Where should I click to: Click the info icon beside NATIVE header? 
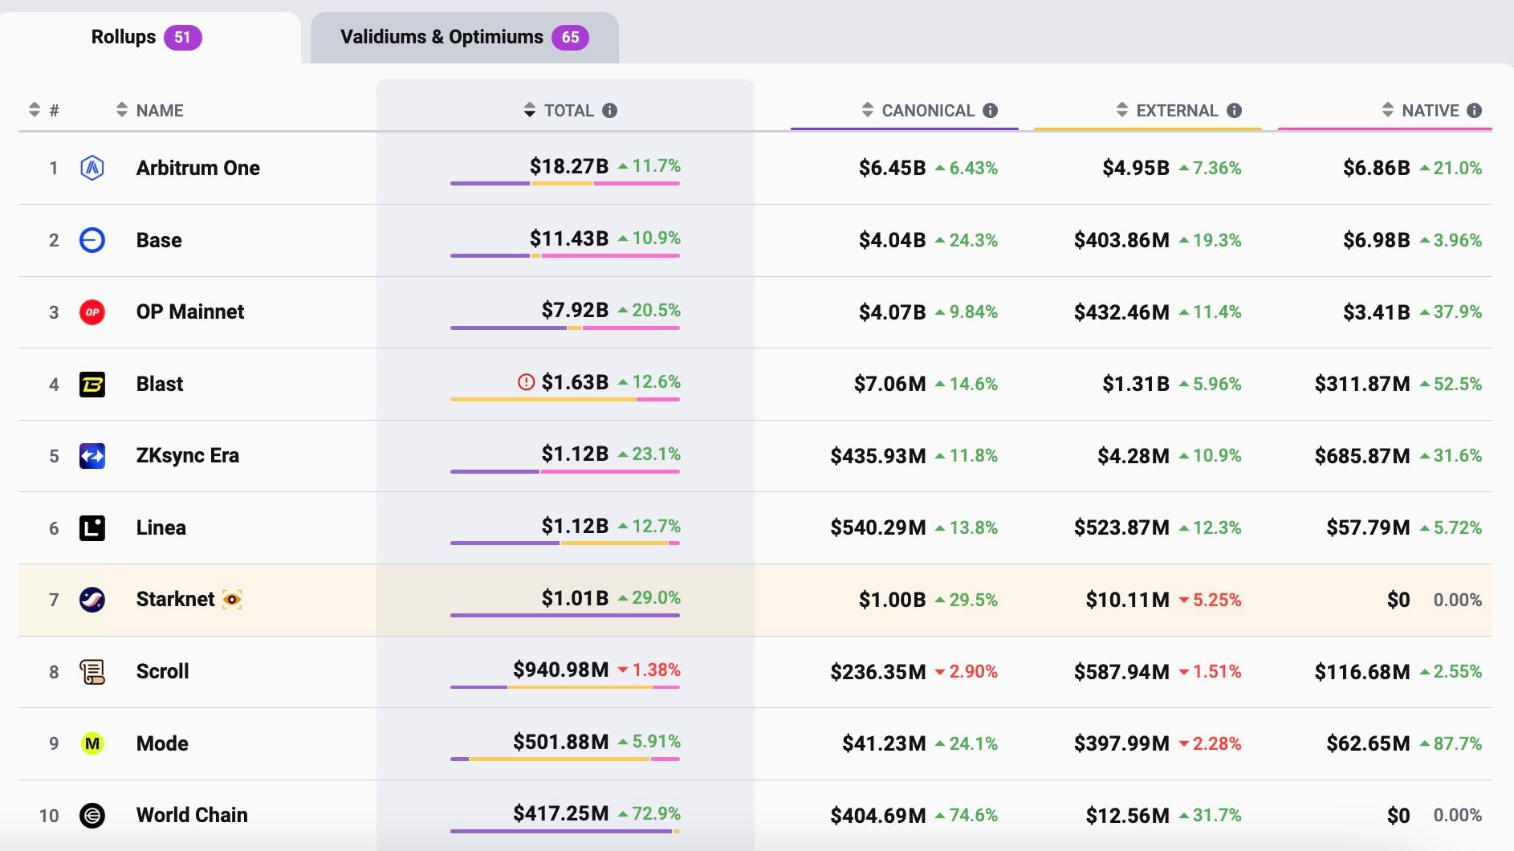point(1475,111)
